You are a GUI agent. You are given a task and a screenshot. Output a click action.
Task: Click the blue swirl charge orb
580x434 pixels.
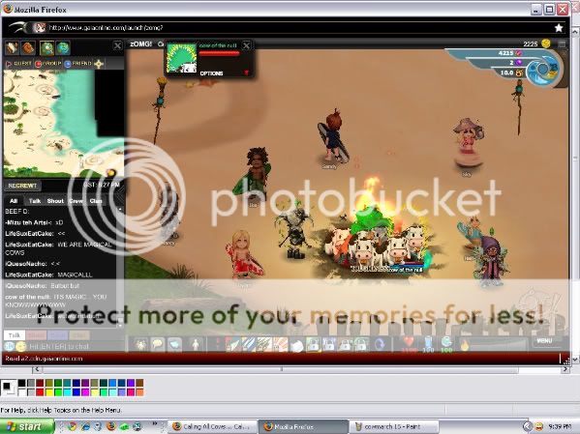click(x=542, y=70)
